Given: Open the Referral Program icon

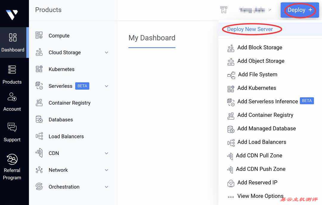Looking at the screenshot, I should click(x=12, y=159).
